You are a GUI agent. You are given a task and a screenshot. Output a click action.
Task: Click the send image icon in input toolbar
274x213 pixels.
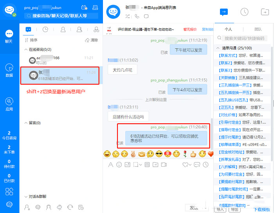tap(127, 165)
